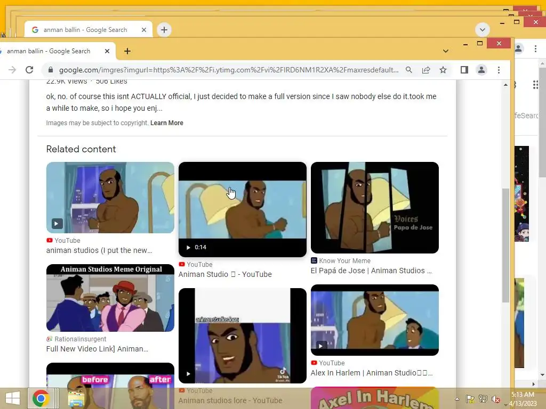546x409 pixels.
Task: Open front window's Chrome three-dot menu
Action: tap(499, 70)
